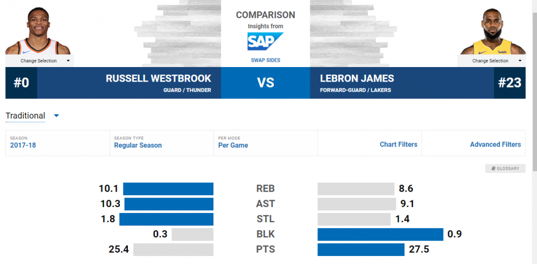Click LeBron's blue BLK bar
Image resolution: width=537 pixels, height=264 pixels.
tap(380, 234)
